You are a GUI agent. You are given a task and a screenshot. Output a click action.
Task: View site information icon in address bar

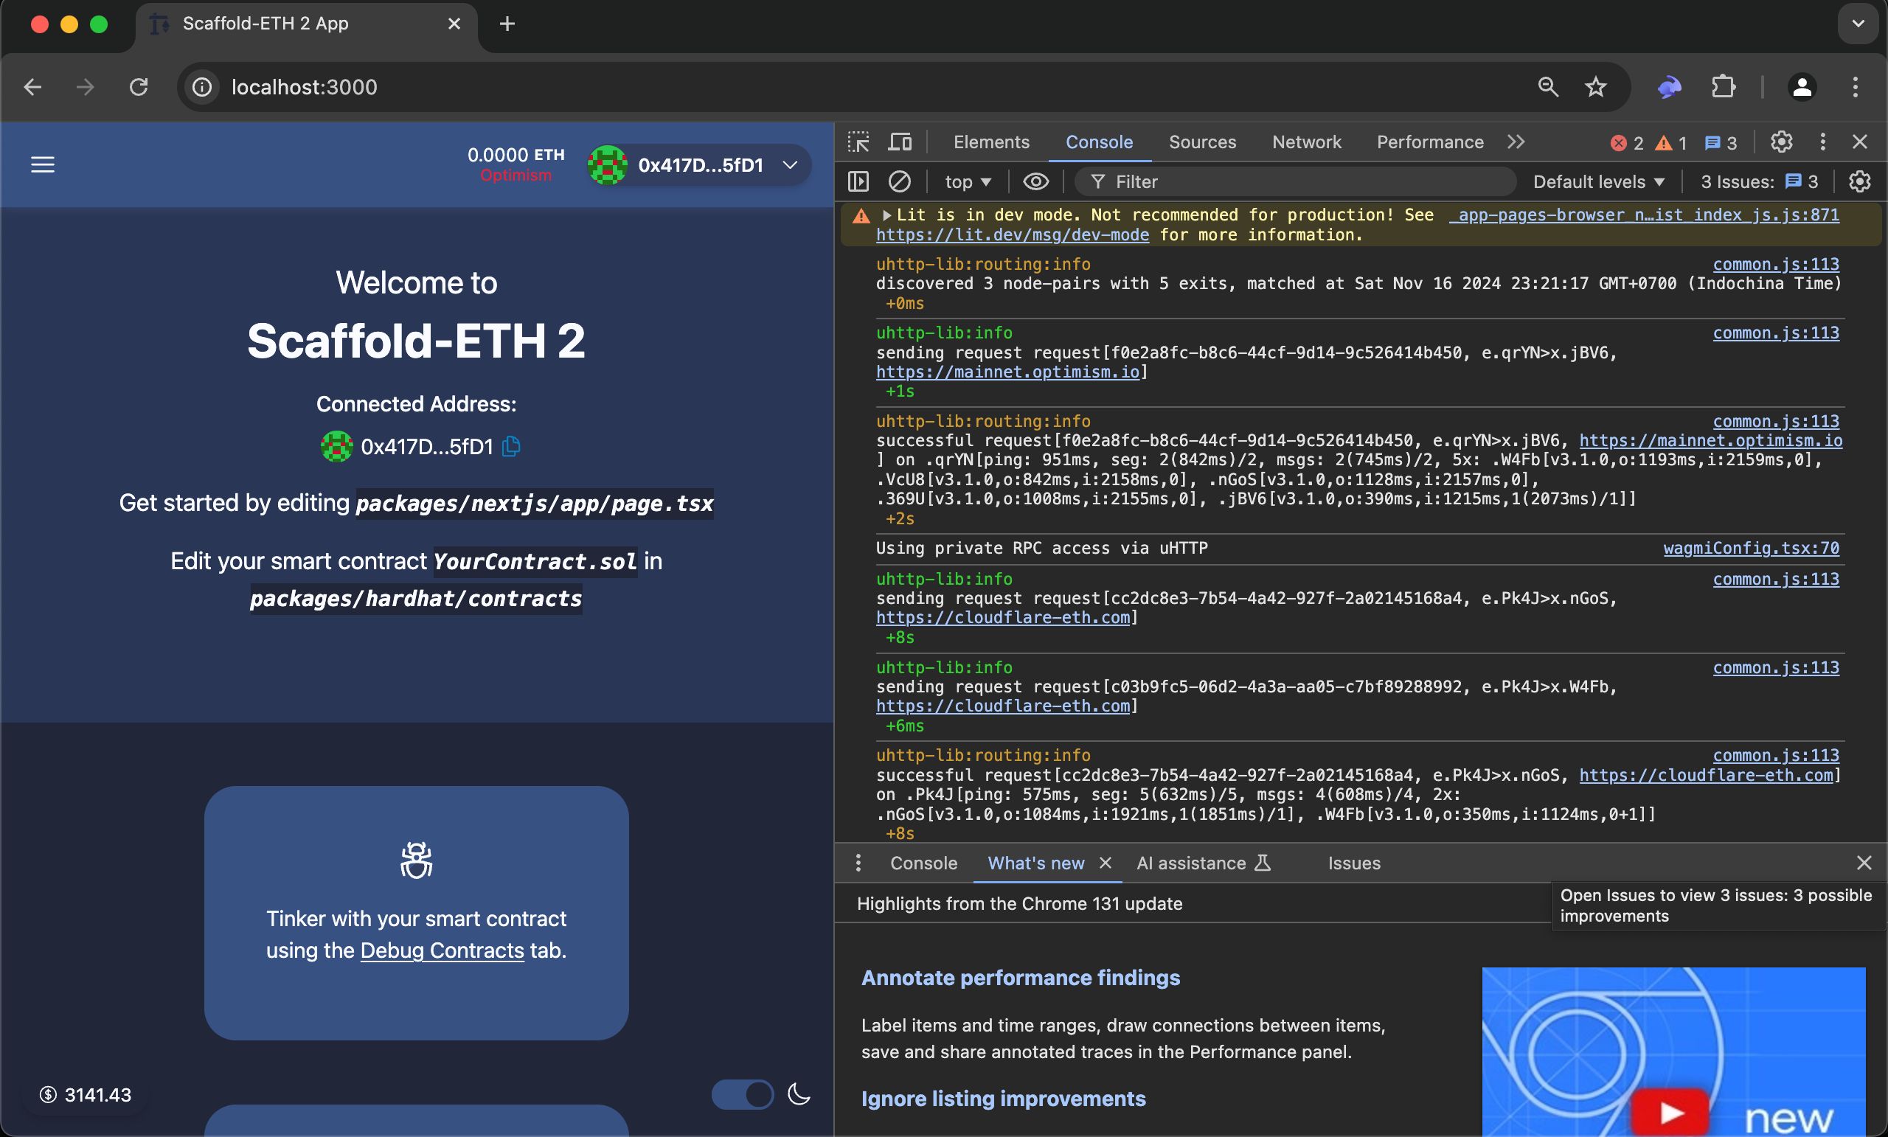[x=201, y=86]
